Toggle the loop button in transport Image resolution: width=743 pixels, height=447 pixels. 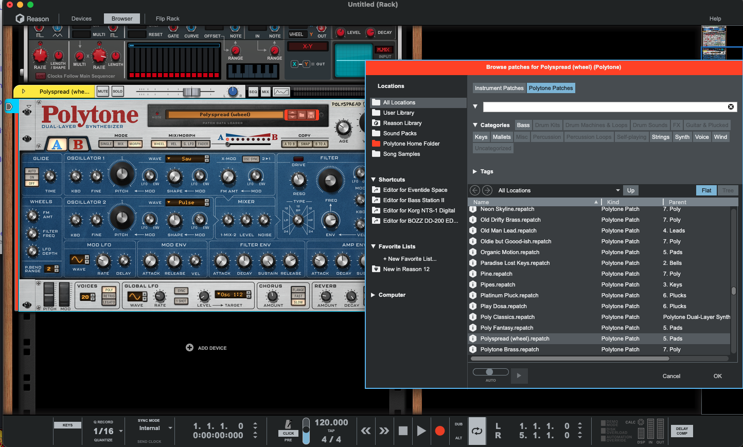click(x=477, y=431)
